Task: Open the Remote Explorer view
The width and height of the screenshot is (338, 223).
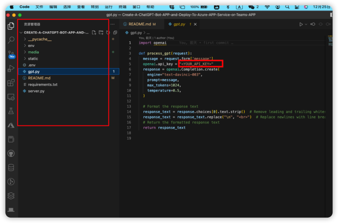Action: [x=11, y=97]
